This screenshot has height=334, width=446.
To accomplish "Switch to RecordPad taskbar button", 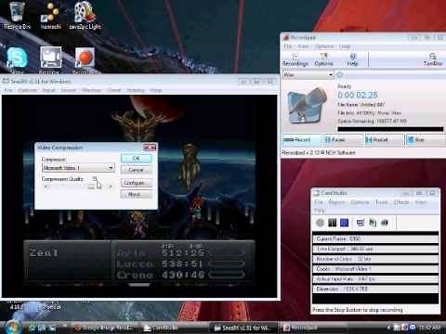I will (313, 328).
